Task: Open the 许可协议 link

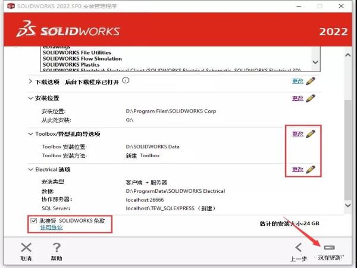Action: [x=51, y=228]
